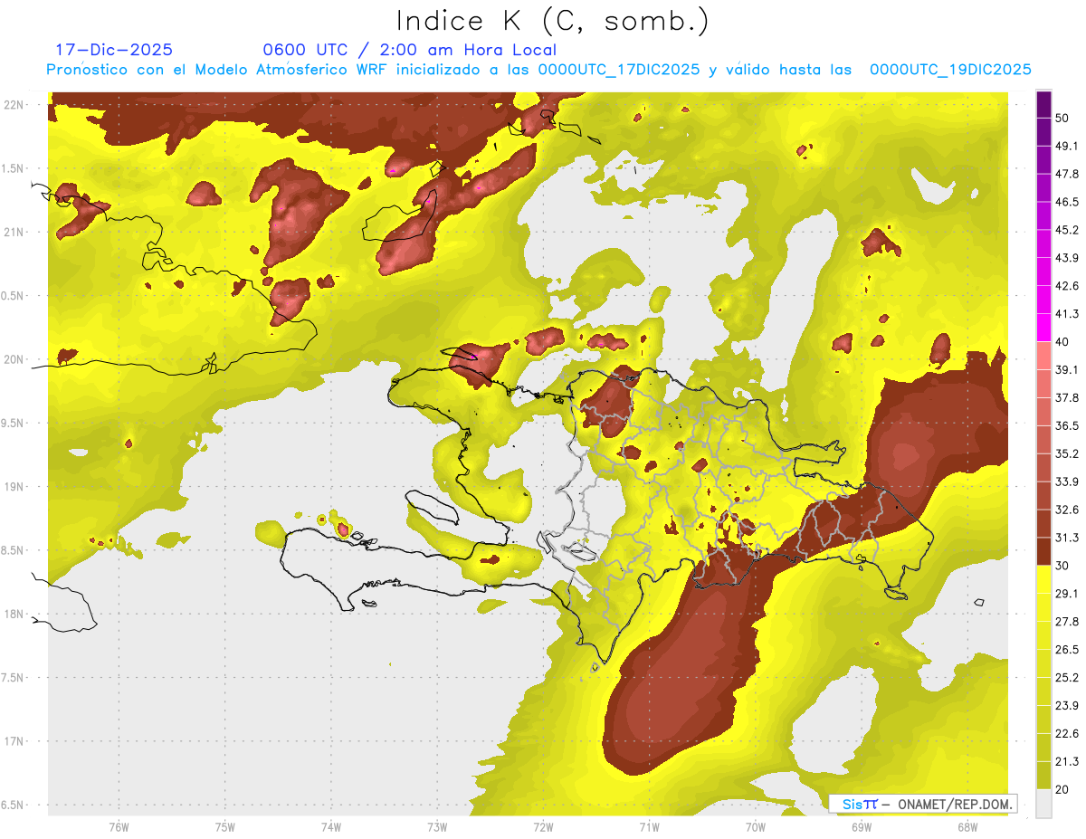The height and width of the screenshot is (839, 1086).
Task: Click the '37.8' legend value
Action: [1066, 397]
